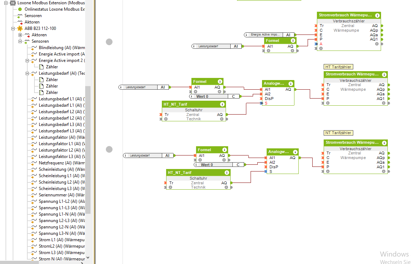Click info icon on lower Analogw... block
The width and height of the screenshot is (411, 264).
coord(295,152)
